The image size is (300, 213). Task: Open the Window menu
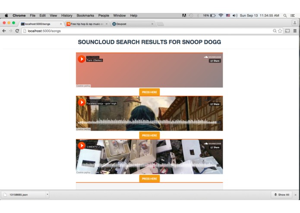tap(120, 16)
